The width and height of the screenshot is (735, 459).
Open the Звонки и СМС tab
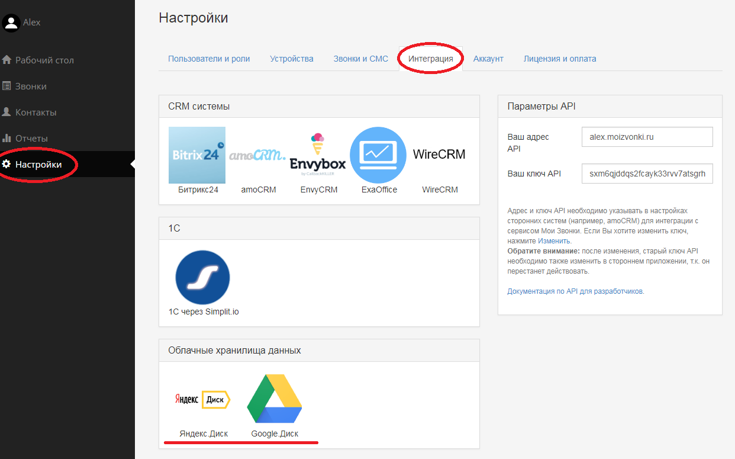coord(361,59)
